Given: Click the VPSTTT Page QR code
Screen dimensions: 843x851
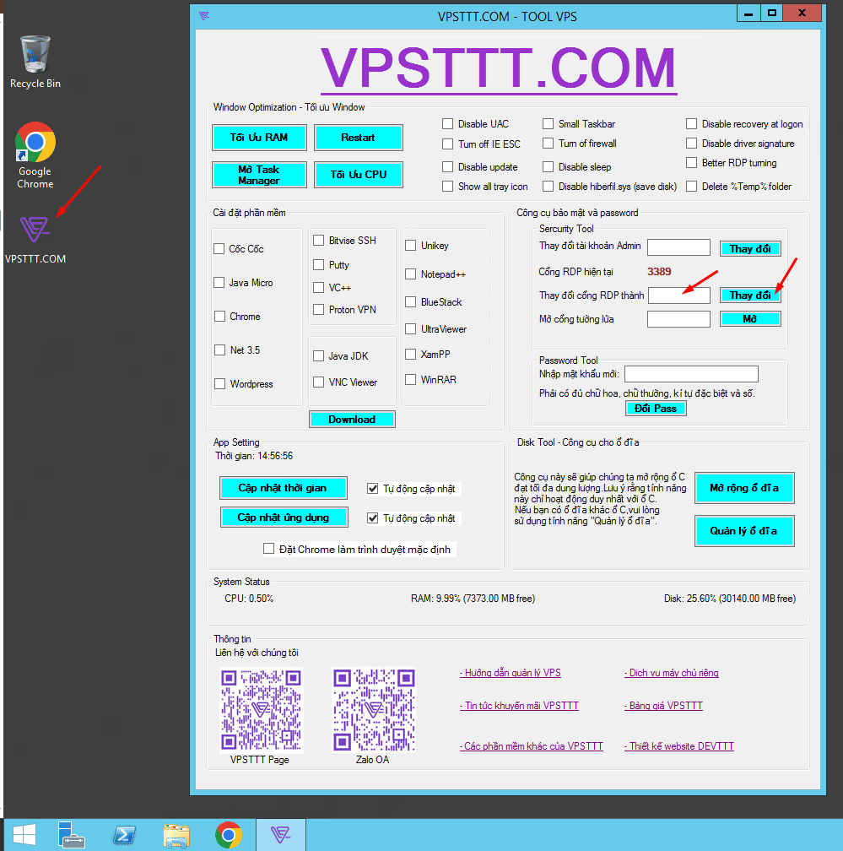Looking at the screenshot, I should pyautogui.click(x=261, y=710).
